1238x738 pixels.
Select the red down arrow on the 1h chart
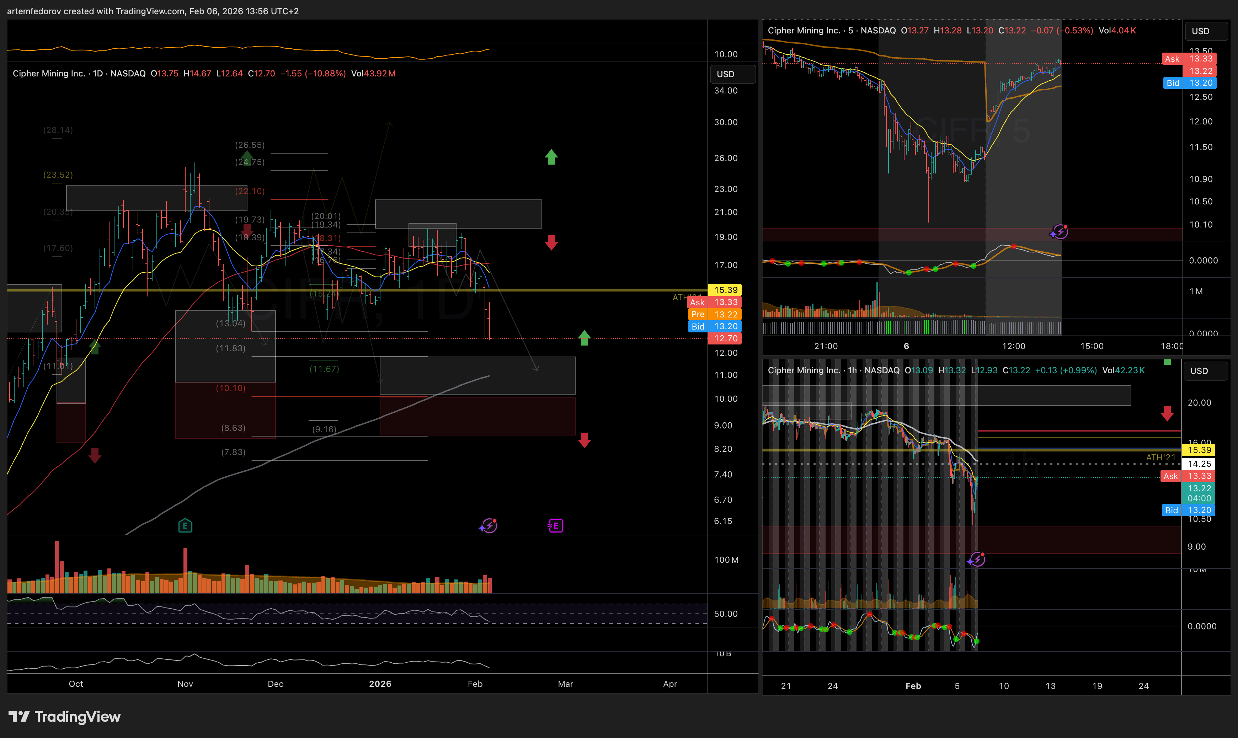click(x=1167, y=413)
